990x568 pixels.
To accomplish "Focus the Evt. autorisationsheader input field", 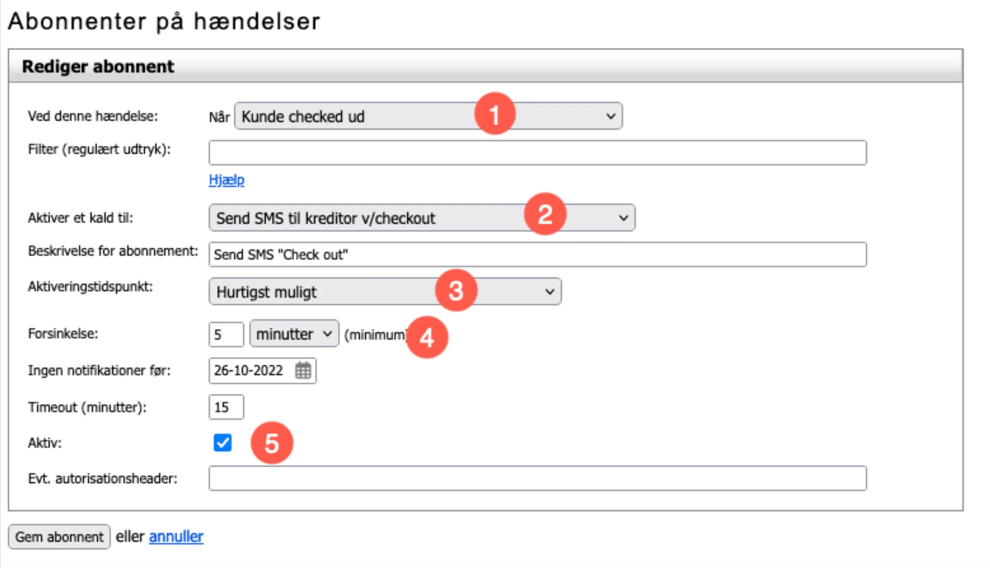I will point(537,478).
